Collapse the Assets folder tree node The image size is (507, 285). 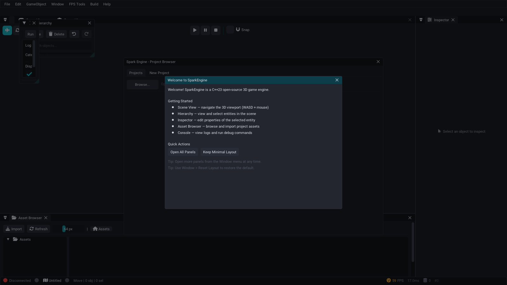pos(8,239)
